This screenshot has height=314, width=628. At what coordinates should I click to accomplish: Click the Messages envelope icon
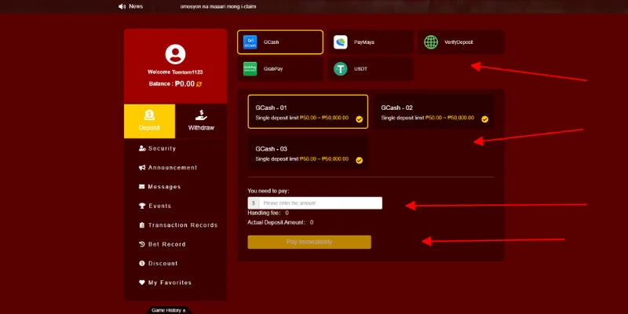click(x=142, y=187)
